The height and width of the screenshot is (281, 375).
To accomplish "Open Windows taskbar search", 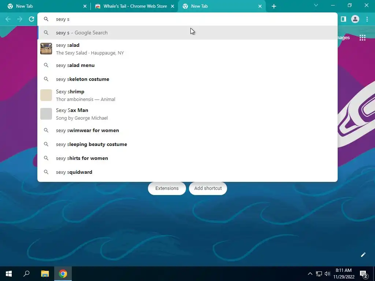I will click(26, 274).
